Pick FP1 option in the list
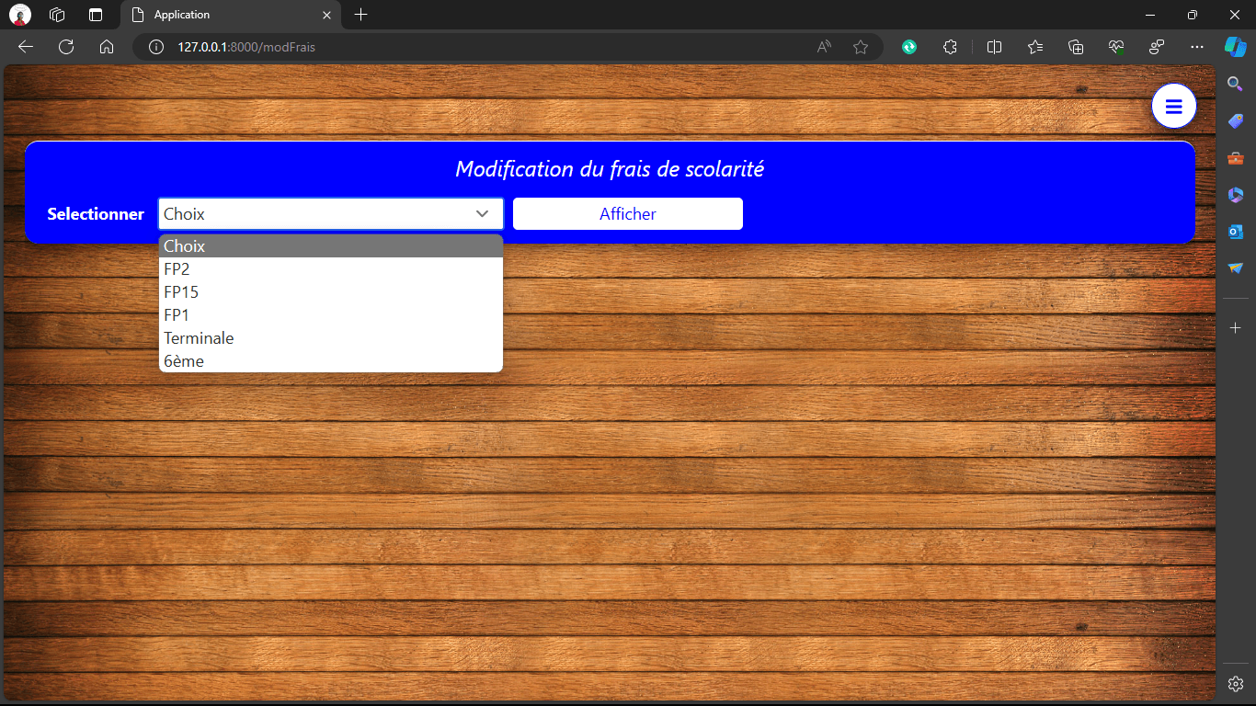The image size is (1256, 706). click(331, 315)
